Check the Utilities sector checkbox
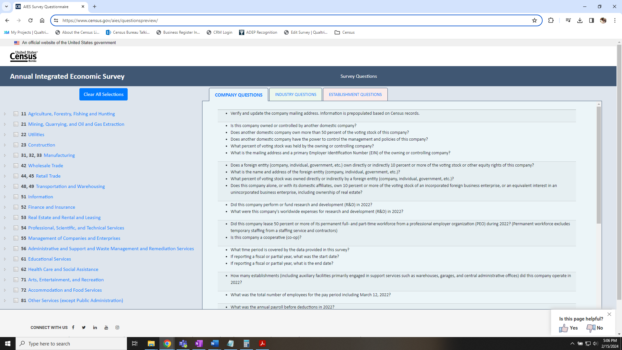Screen dimensions: 622x350 tap(16, 134)
